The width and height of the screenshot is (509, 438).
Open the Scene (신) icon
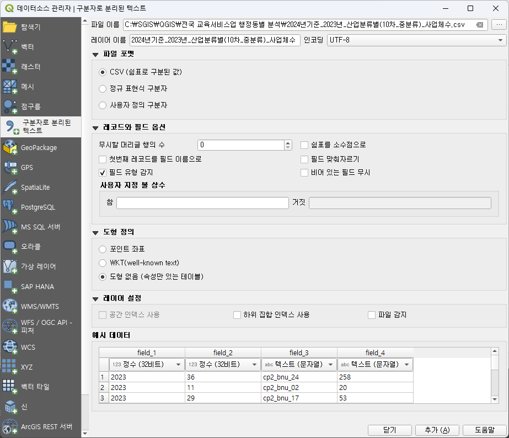(x=10, y=407)
